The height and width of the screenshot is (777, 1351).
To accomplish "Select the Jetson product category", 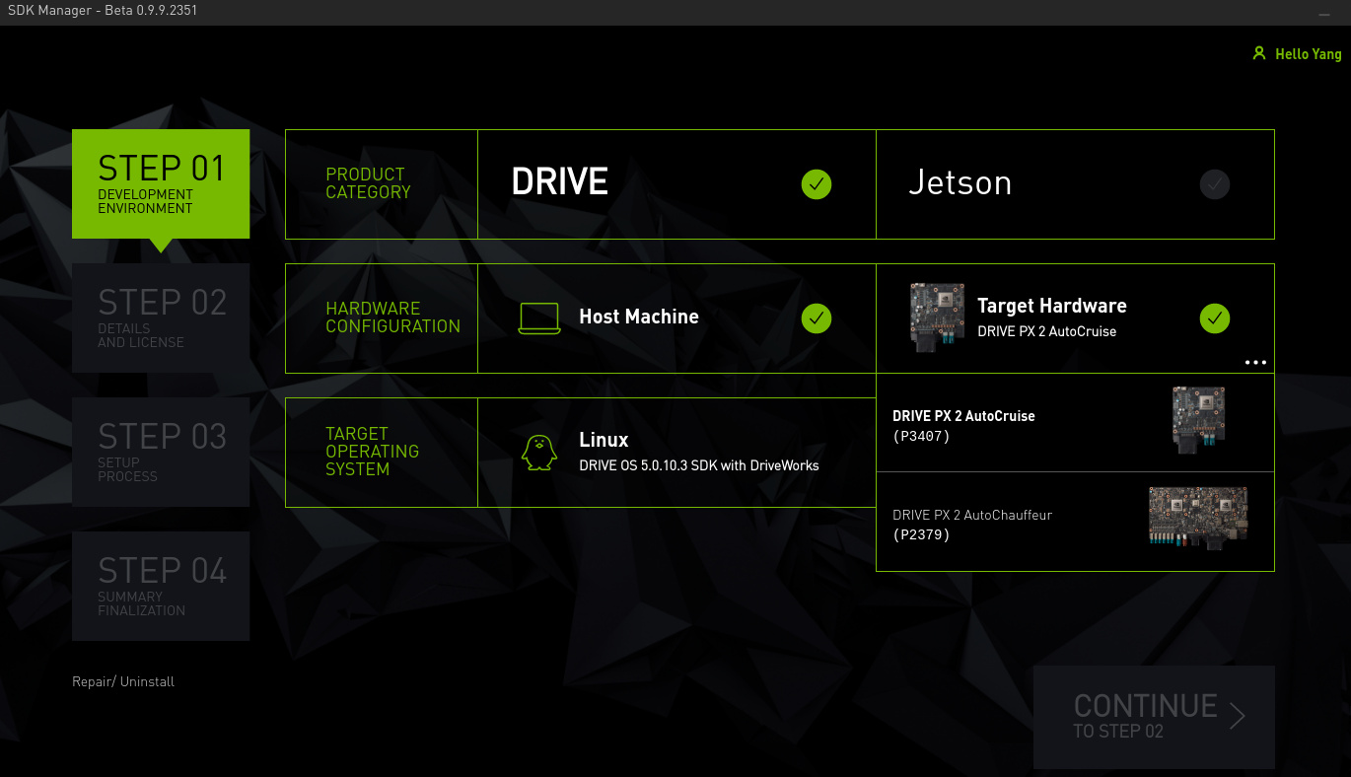I will coord(1075,184).
